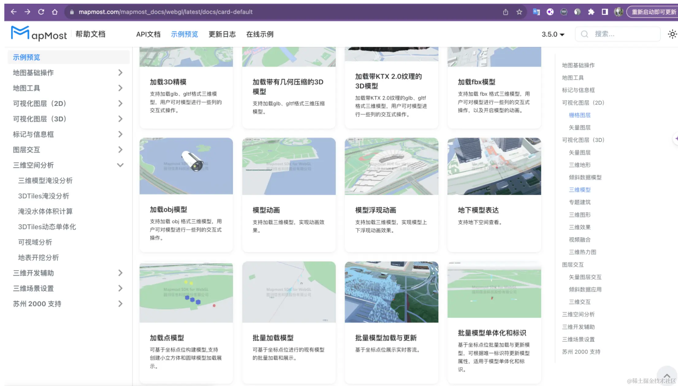Open the API文档 nav tab
The height and width of the screenshot is (386, 678).
coord(148,34)
